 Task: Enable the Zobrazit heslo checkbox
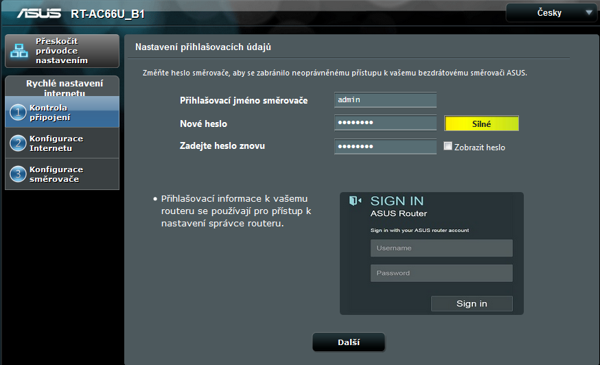[x=448, y=146]
